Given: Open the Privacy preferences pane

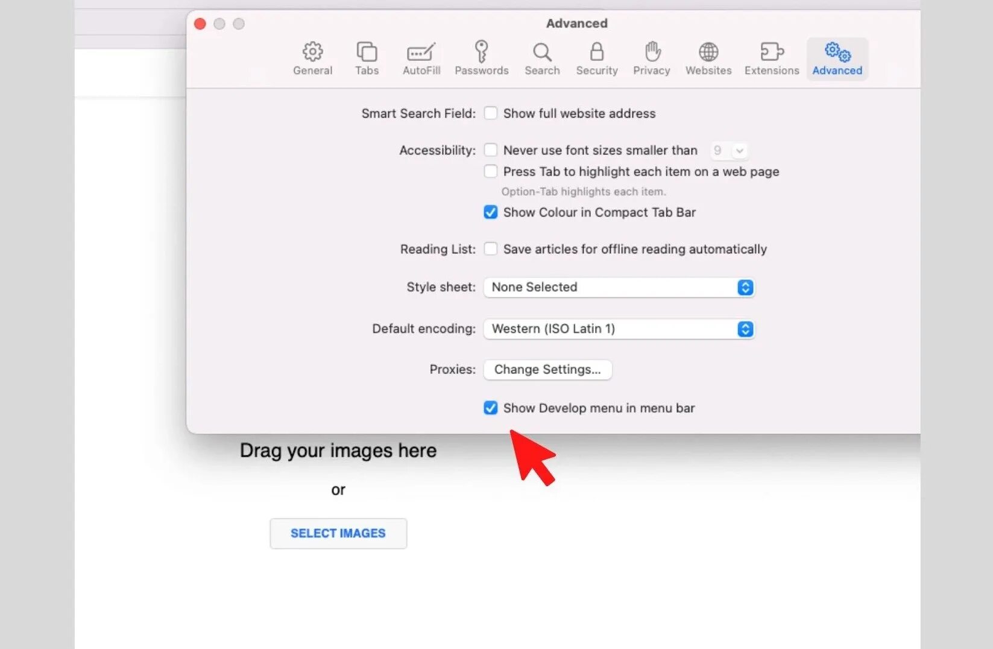Looking at the screenshot, I should [x=651, y=59].
